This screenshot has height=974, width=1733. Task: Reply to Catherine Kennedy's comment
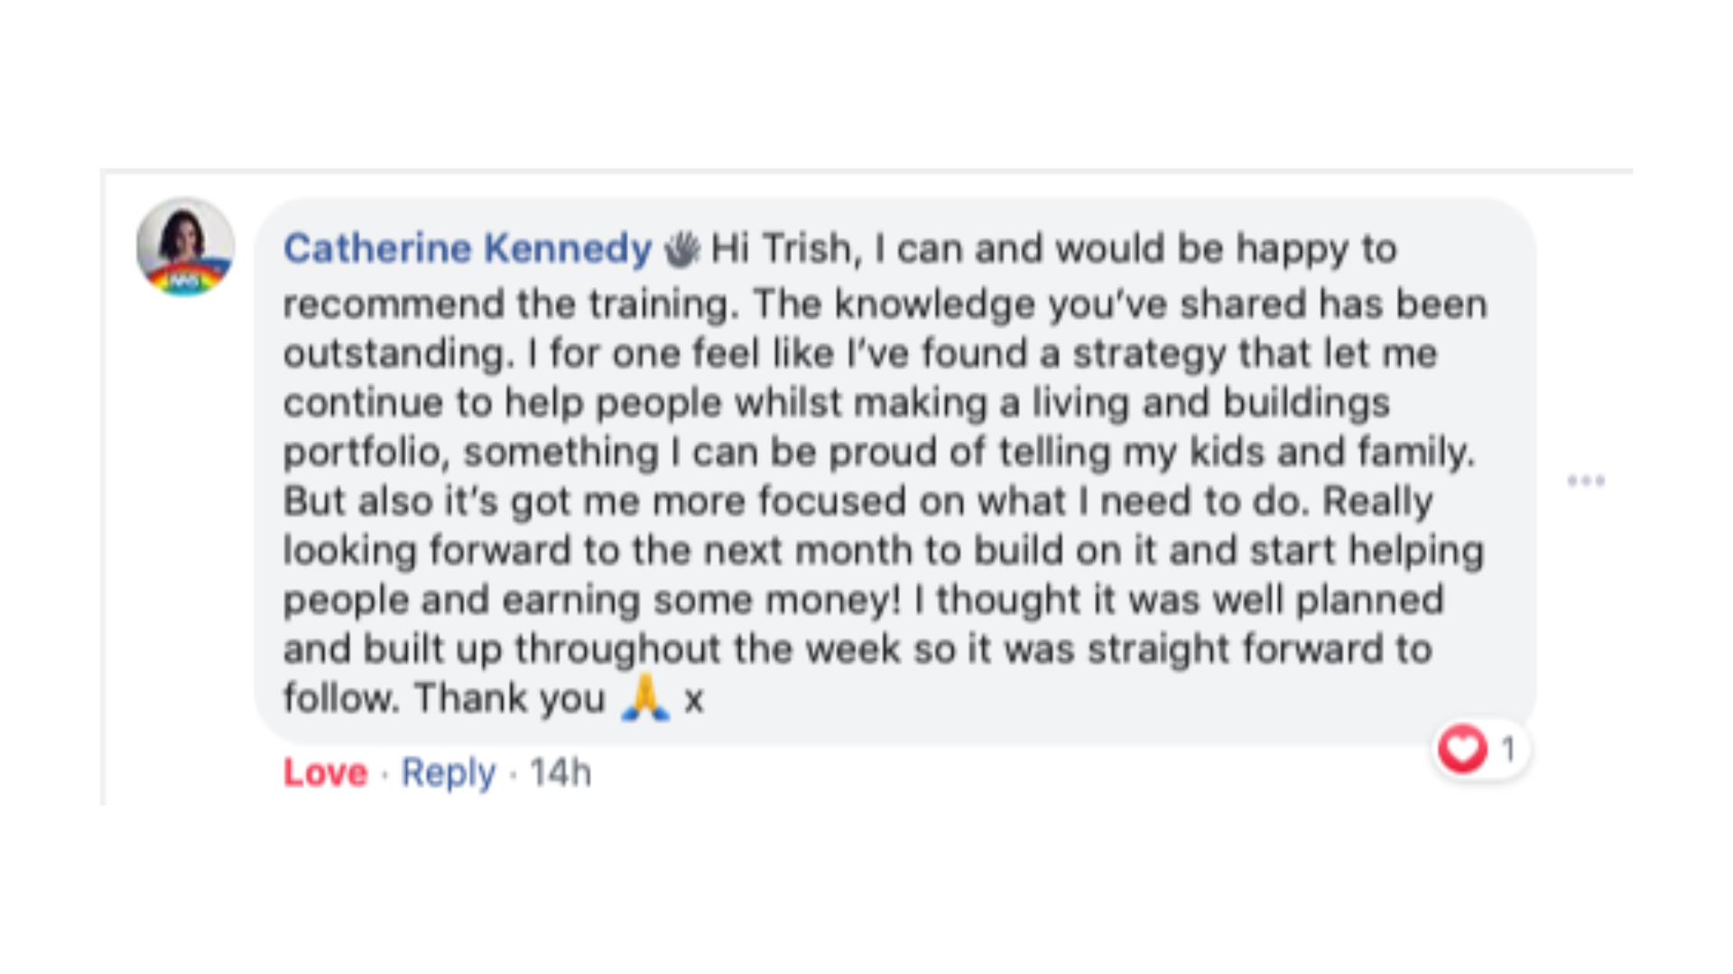point(448,773)
